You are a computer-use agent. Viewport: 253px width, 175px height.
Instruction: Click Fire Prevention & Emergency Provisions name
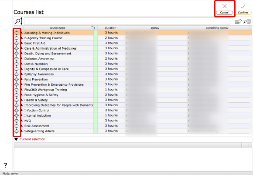coord(54,84)
